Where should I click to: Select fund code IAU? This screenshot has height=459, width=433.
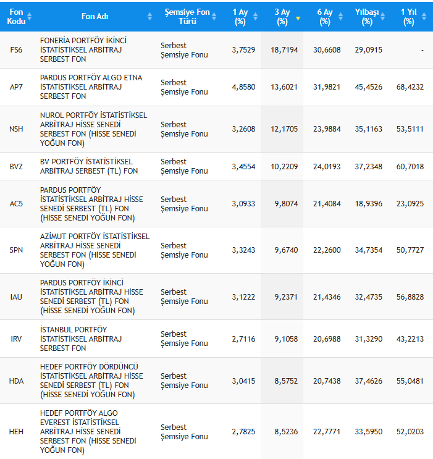[16, 297]
